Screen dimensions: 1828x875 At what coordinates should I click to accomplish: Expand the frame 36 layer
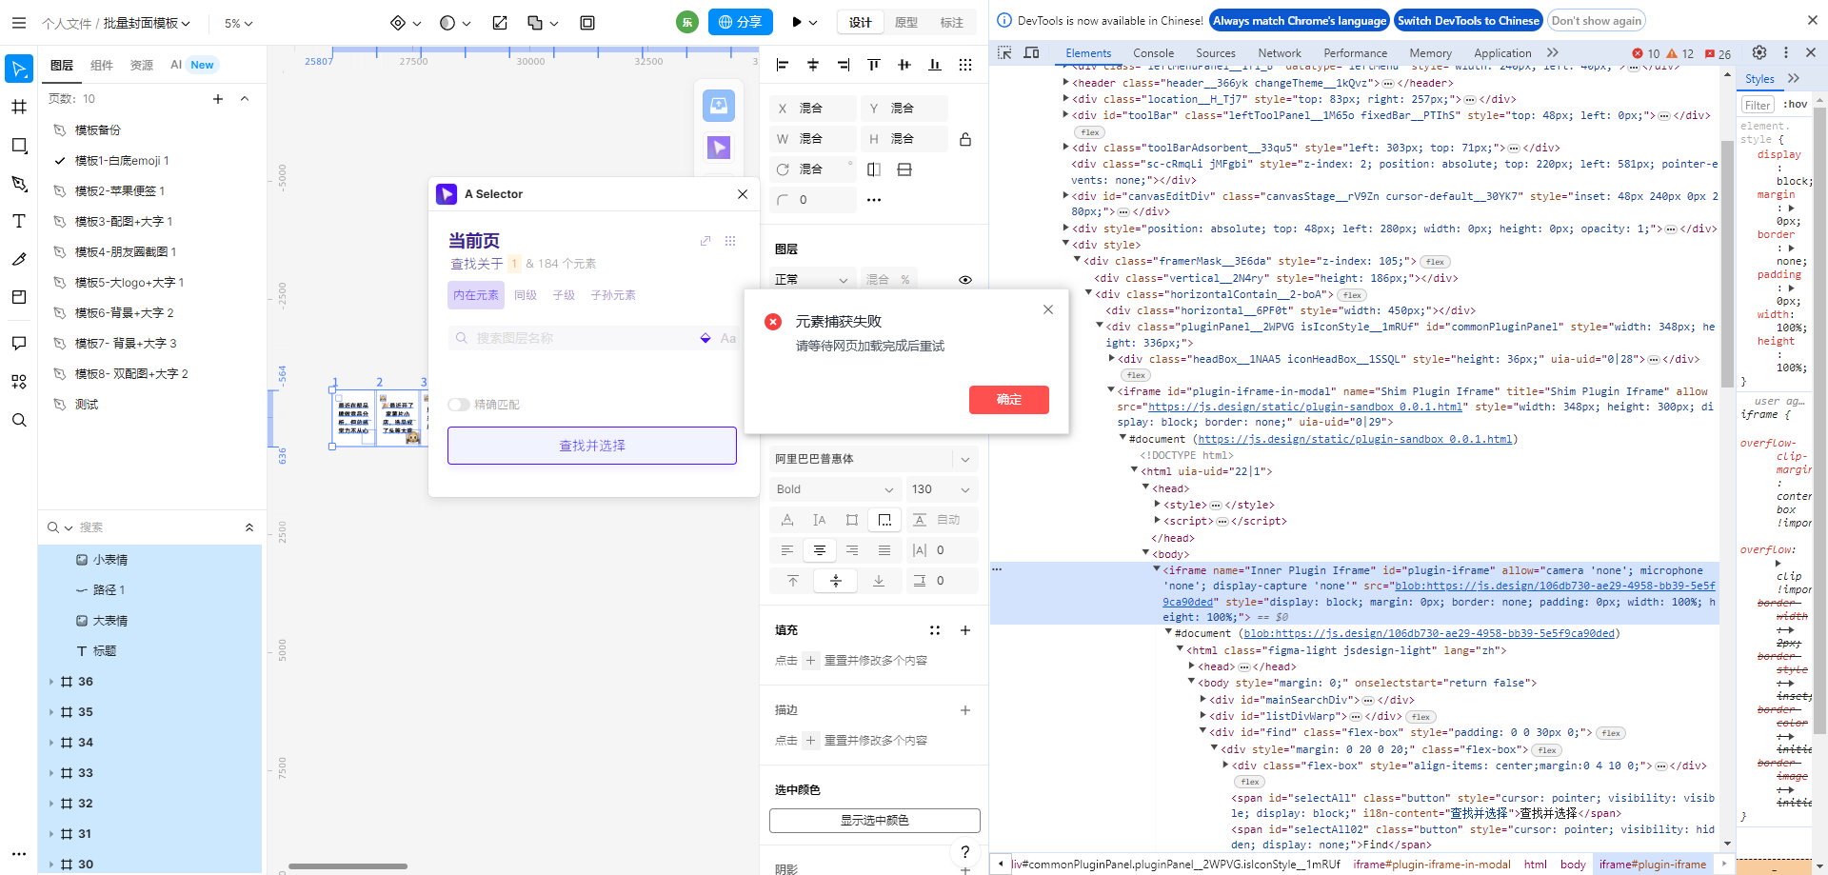pyautogui.click(x=51, y=682)
